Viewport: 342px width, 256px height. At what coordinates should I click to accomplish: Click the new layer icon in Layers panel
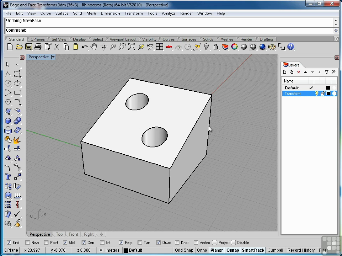click(x=285, y=72)
